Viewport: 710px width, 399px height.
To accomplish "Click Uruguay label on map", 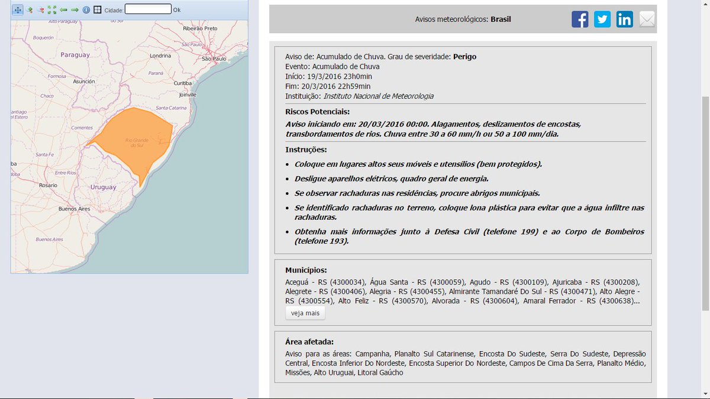I will 103,187.
